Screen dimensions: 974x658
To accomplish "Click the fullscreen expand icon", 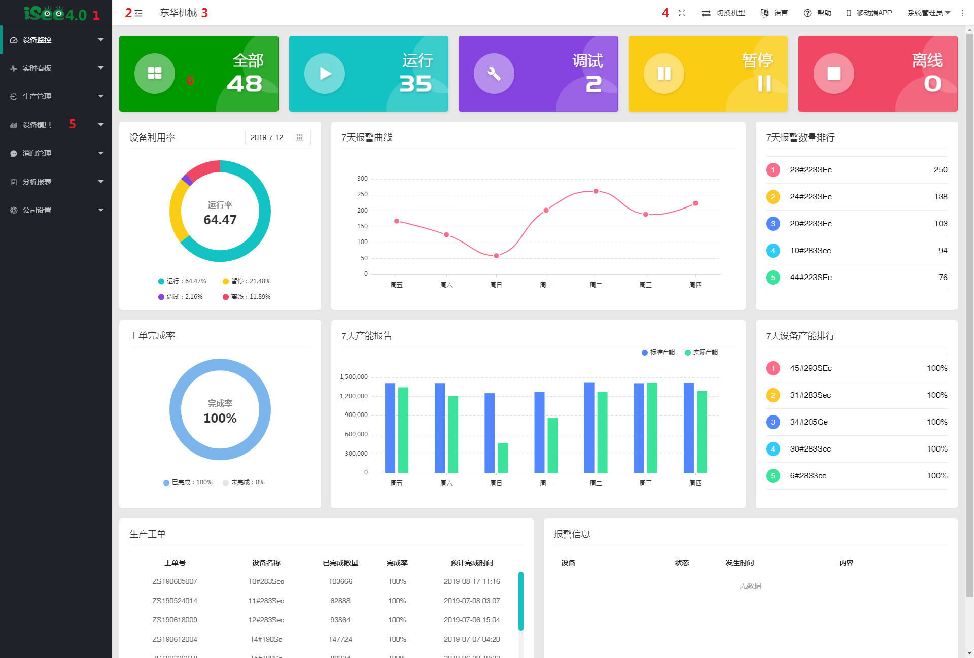I will point(682,13).
